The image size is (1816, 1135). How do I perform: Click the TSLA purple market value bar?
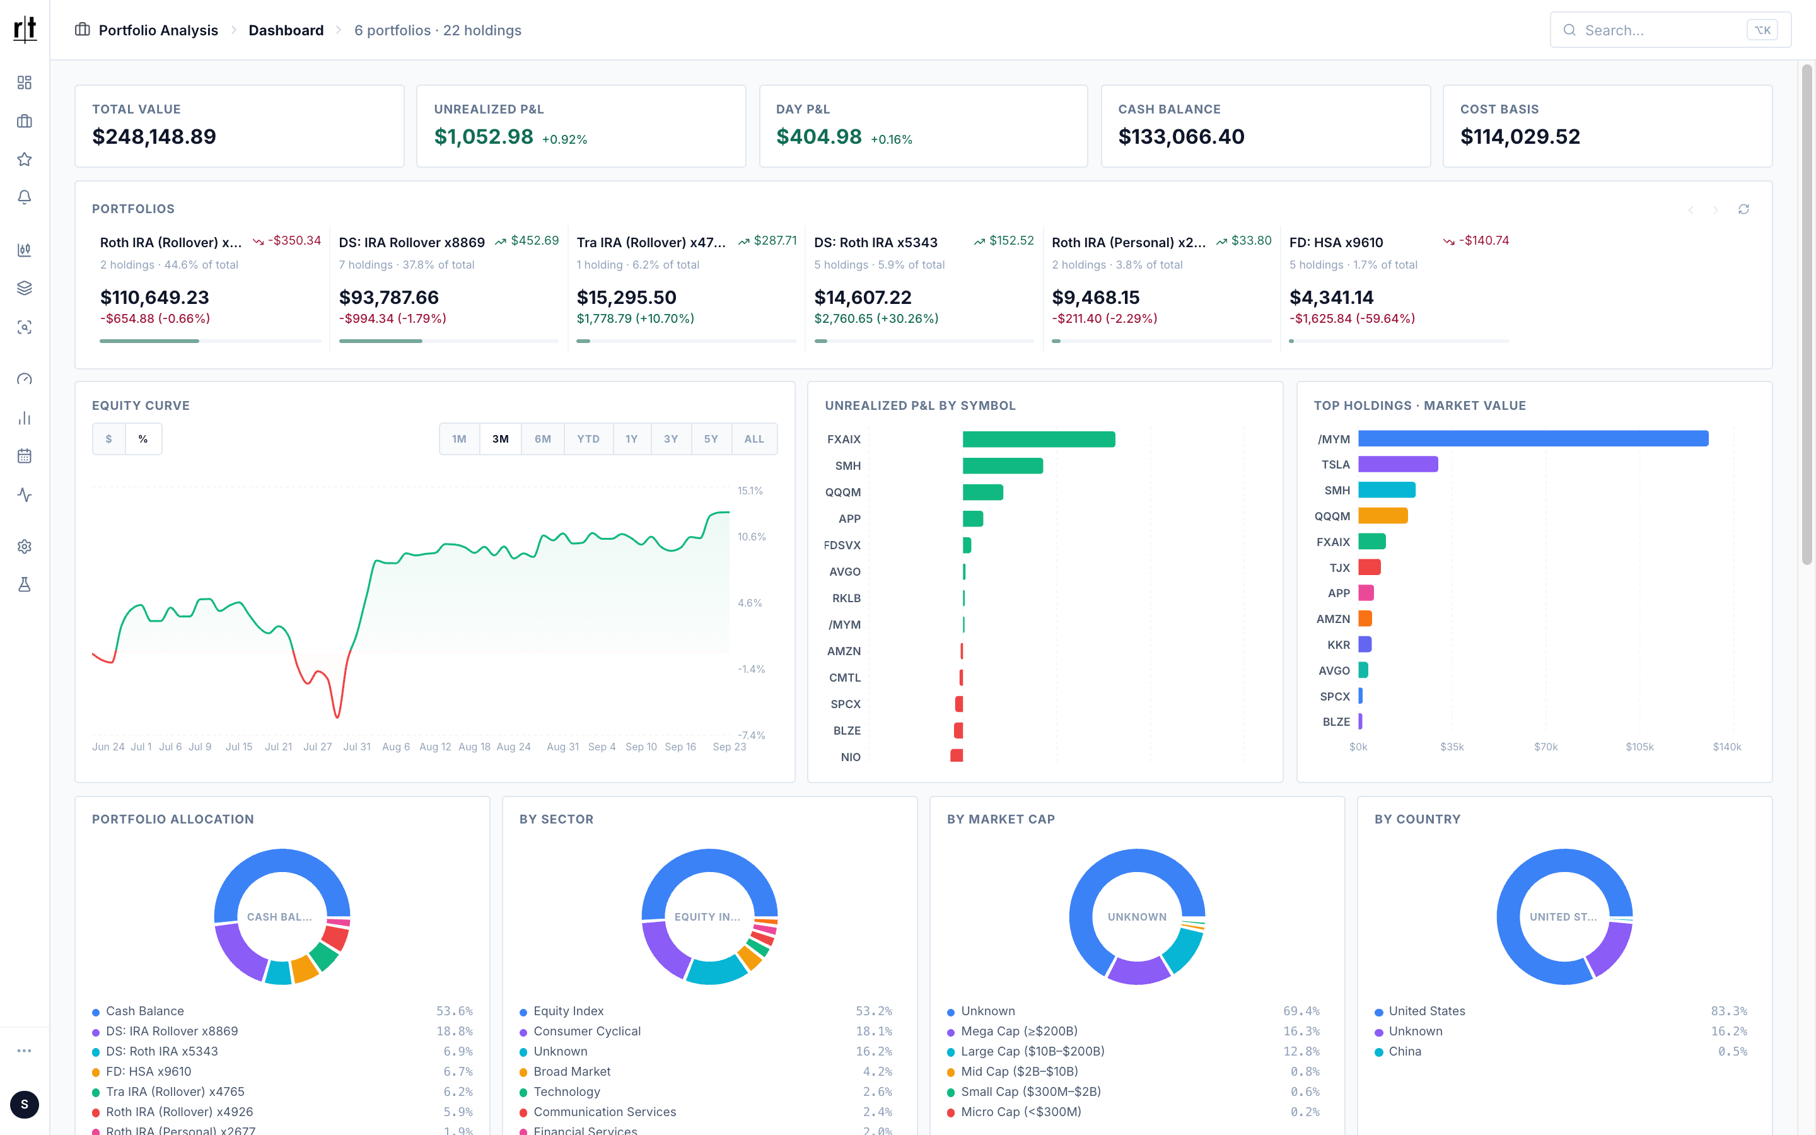[x=1398, y=464]
